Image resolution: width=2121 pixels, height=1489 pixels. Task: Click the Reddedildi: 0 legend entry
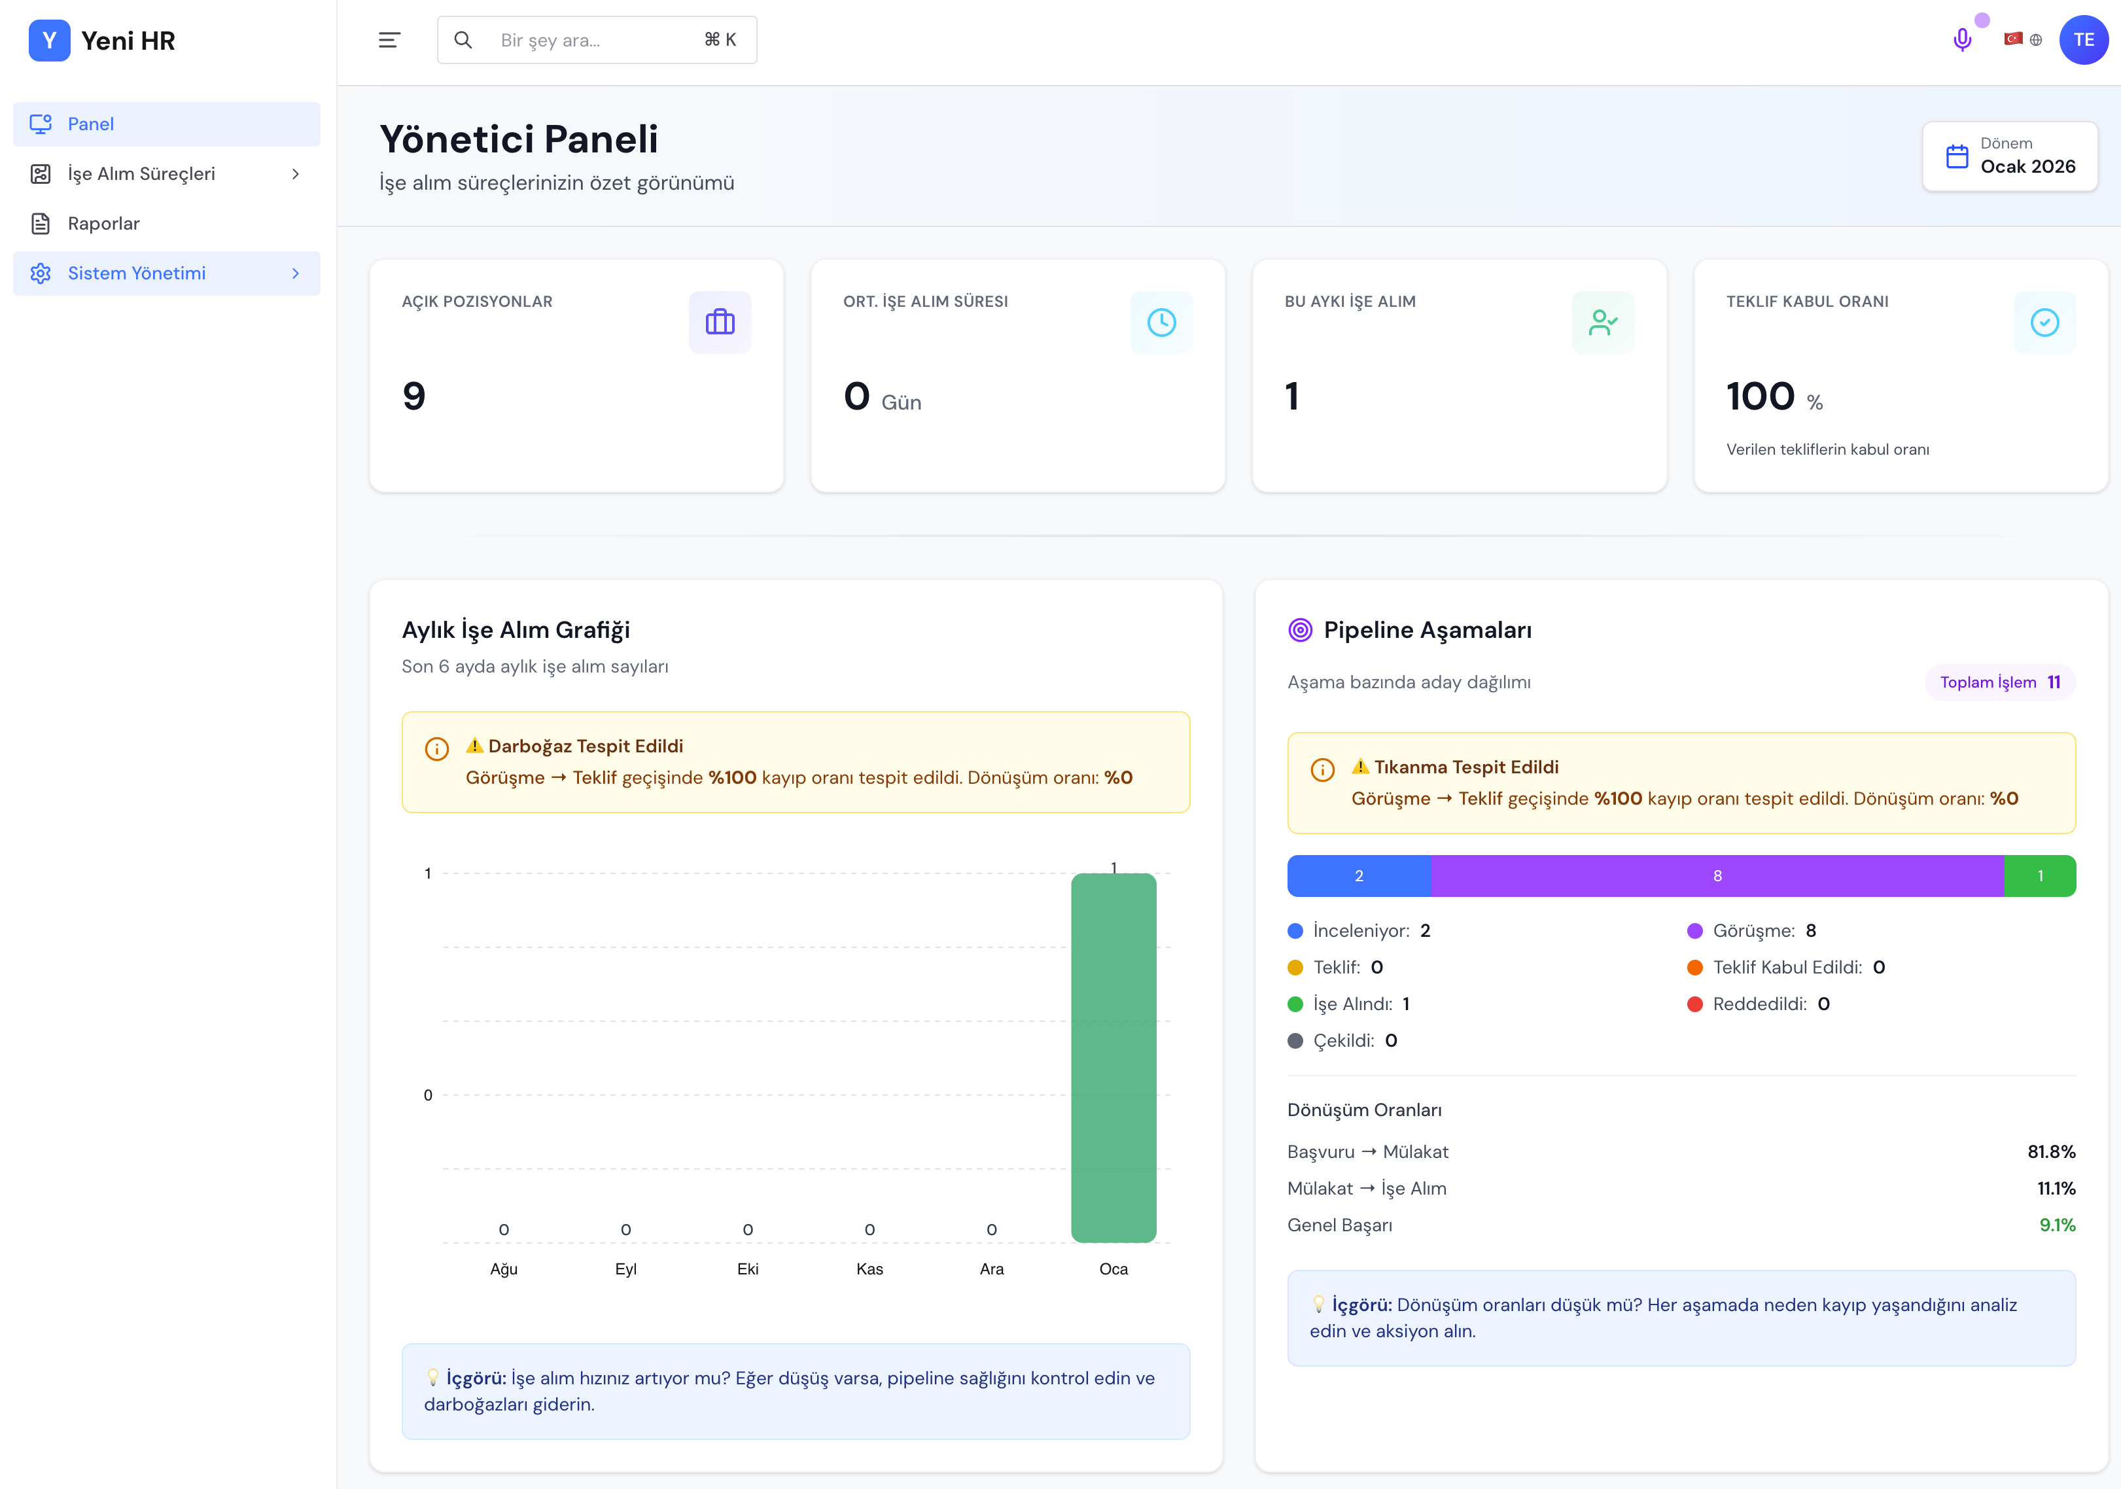click(1758, 1004)
